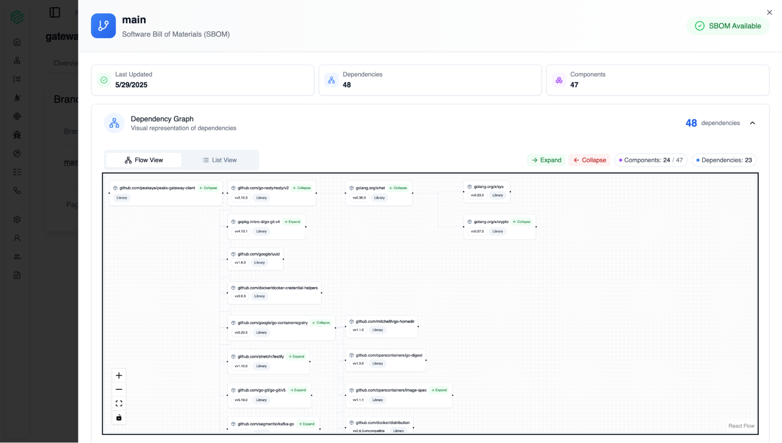Open the settings gear in sidebar

[17, 220]
